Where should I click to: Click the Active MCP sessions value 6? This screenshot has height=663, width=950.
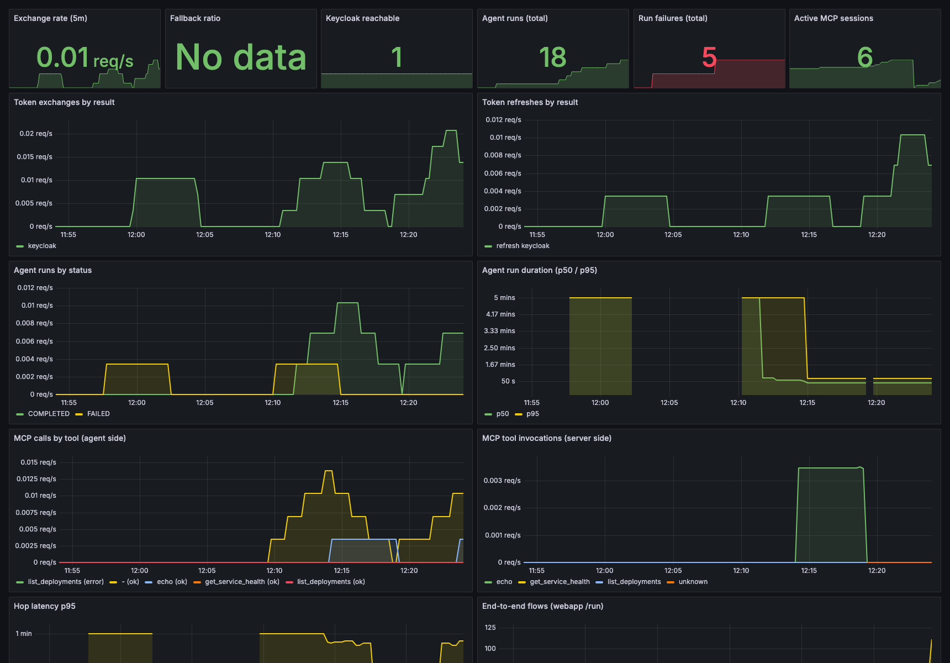865,57
